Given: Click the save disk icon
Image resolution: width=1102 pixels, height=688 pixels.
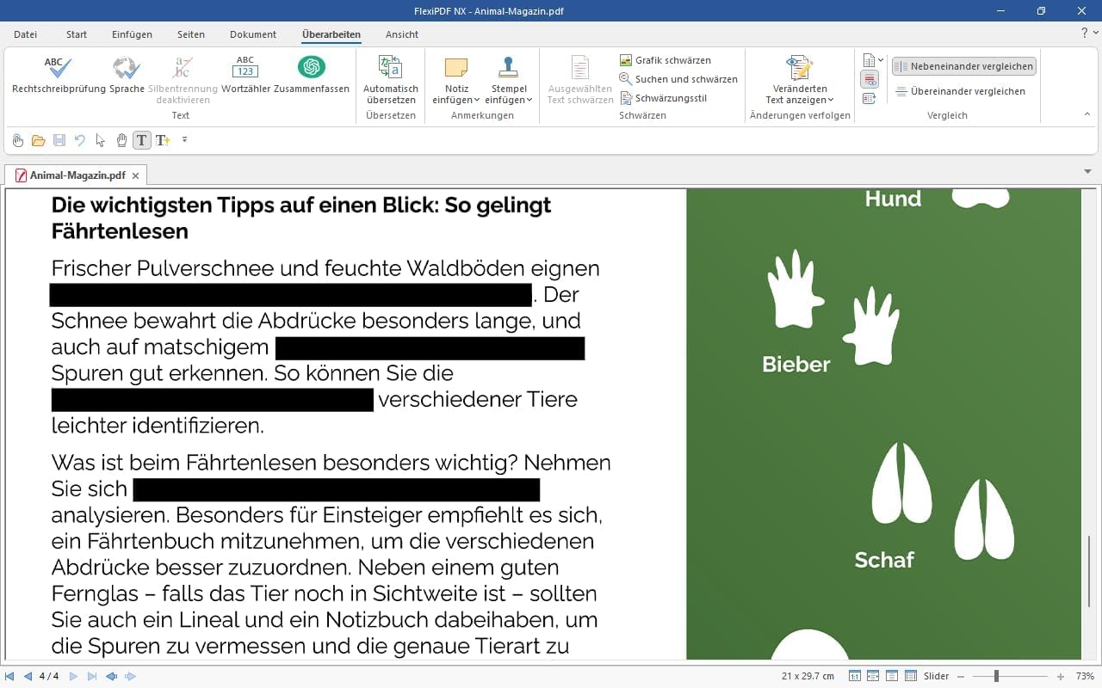Looking at the screenshot, I should (x=59, y=140).
